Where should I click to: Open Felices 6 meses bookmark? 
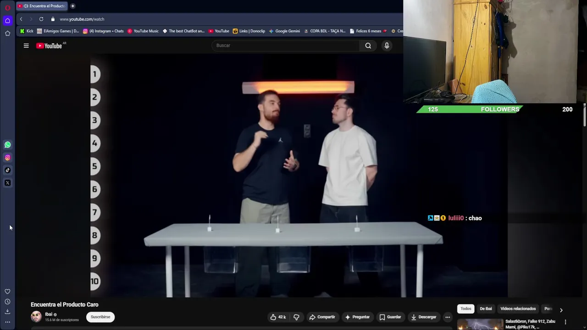point(368,31)
